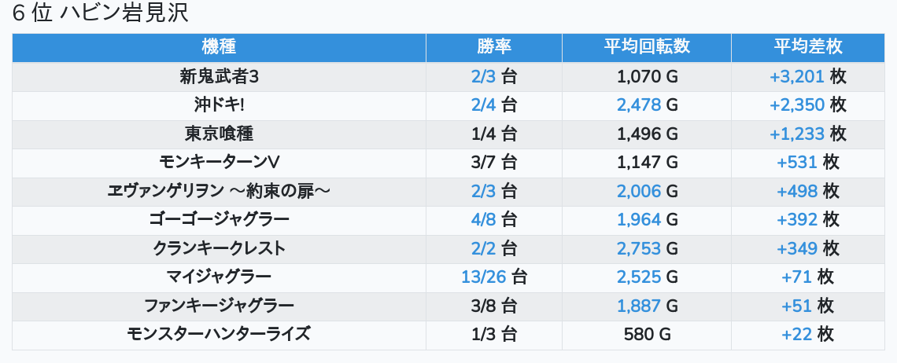The width and height of the screenshot is (897, 363).
Task: Click the 2/4 win rate link
Action: point(484,105)
